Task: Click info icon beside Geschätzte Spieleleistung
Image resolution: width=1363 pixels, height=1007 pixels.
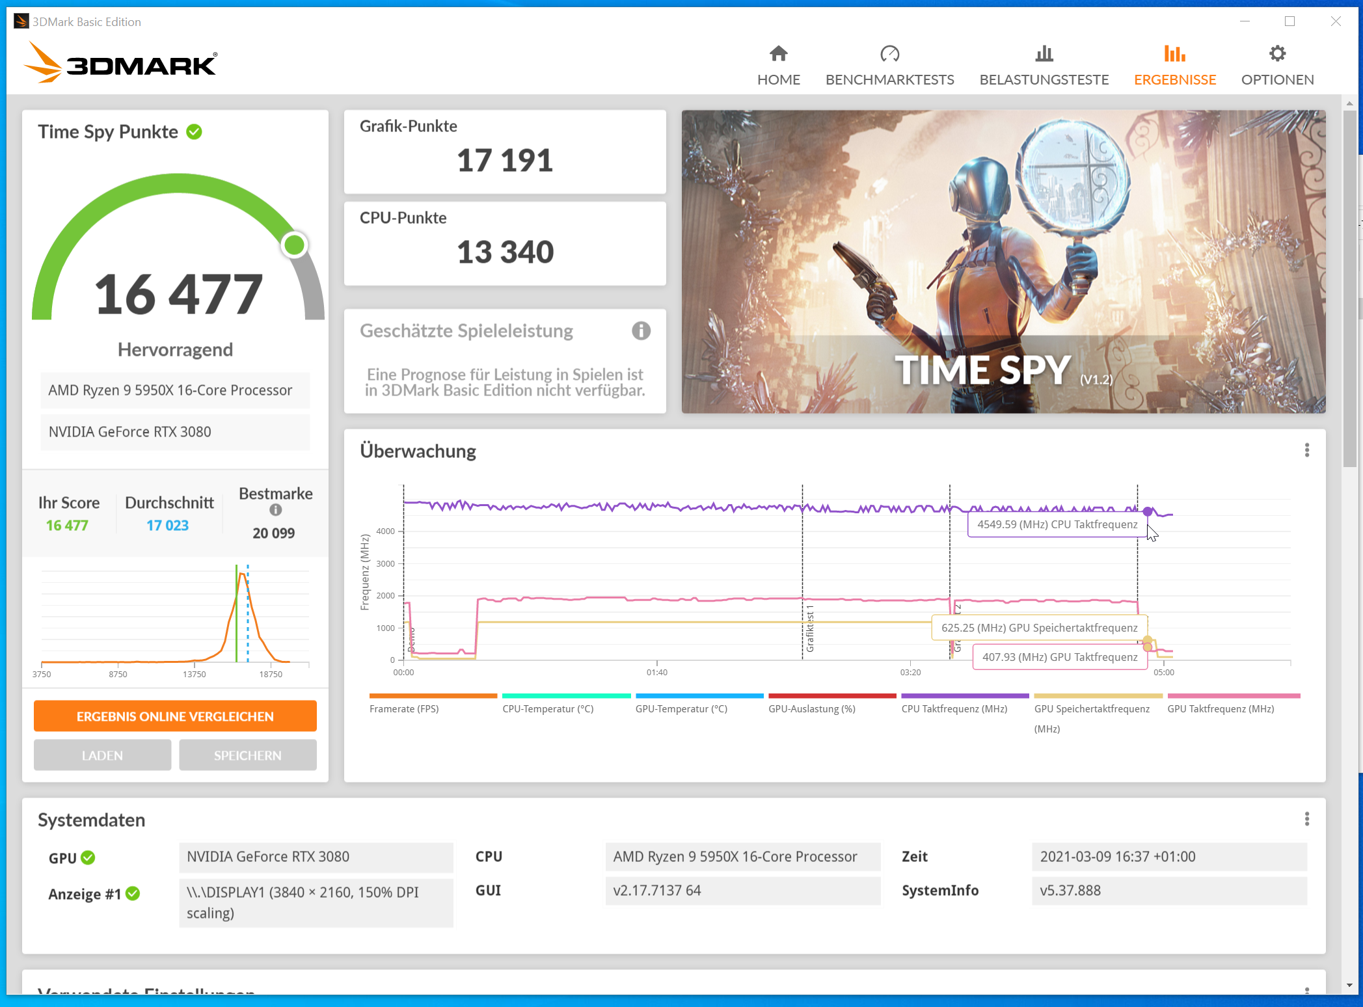Action: (x=641, y=331)
